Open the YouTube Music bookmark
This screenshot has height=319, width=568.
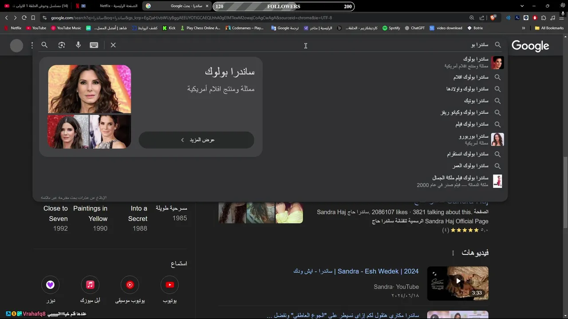[x=66, y=28]
